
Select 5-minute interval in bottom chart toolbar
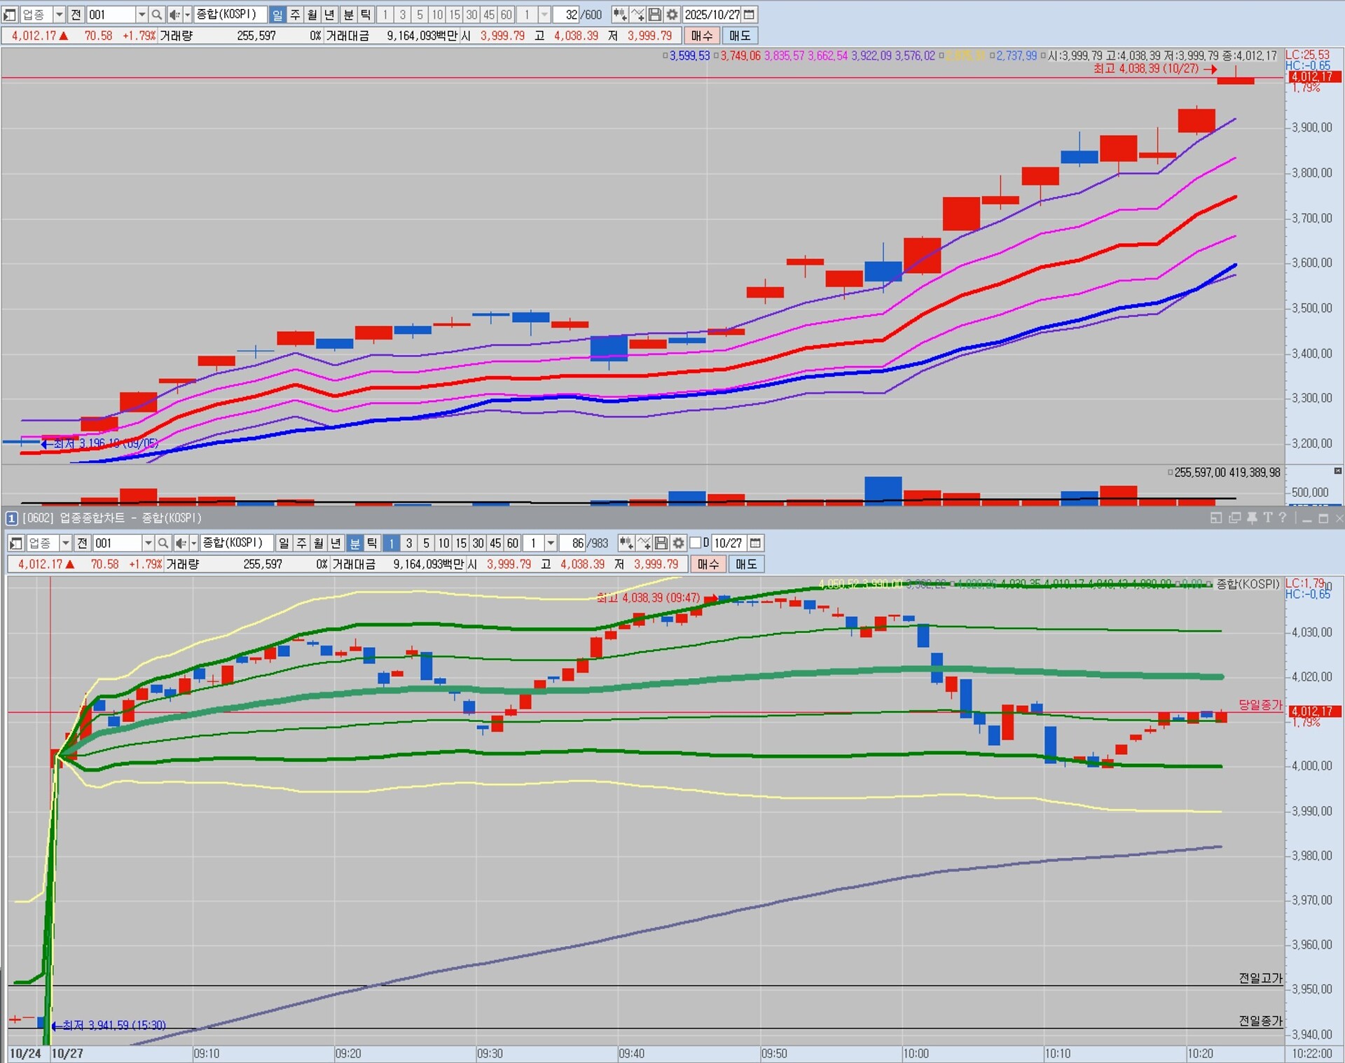(426, 543)
